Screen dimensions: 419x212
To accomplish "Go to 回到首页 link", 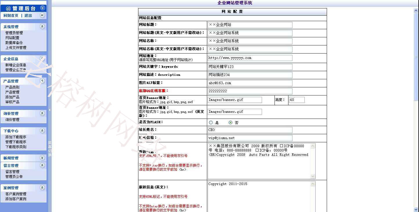I will (11, 16).
